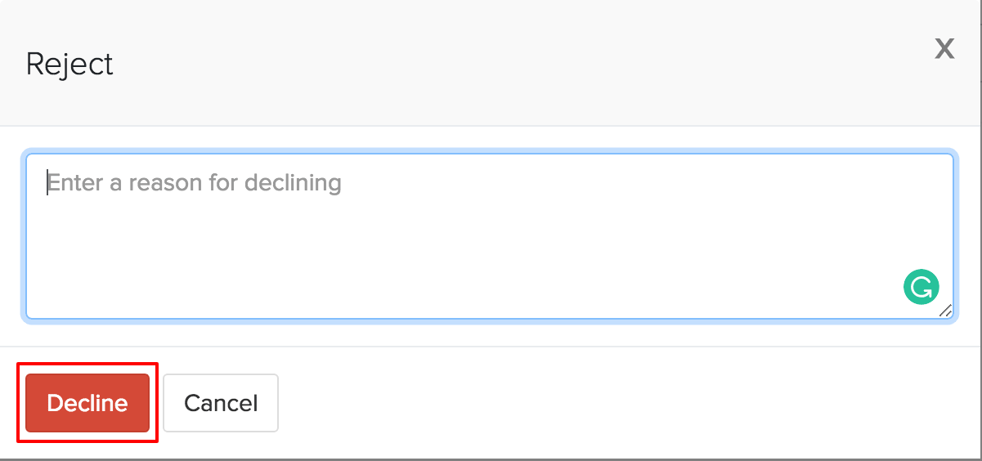Choose Cancel to keep the request
The height and width of the screenshot is (461, 982).
pos(221,403)
